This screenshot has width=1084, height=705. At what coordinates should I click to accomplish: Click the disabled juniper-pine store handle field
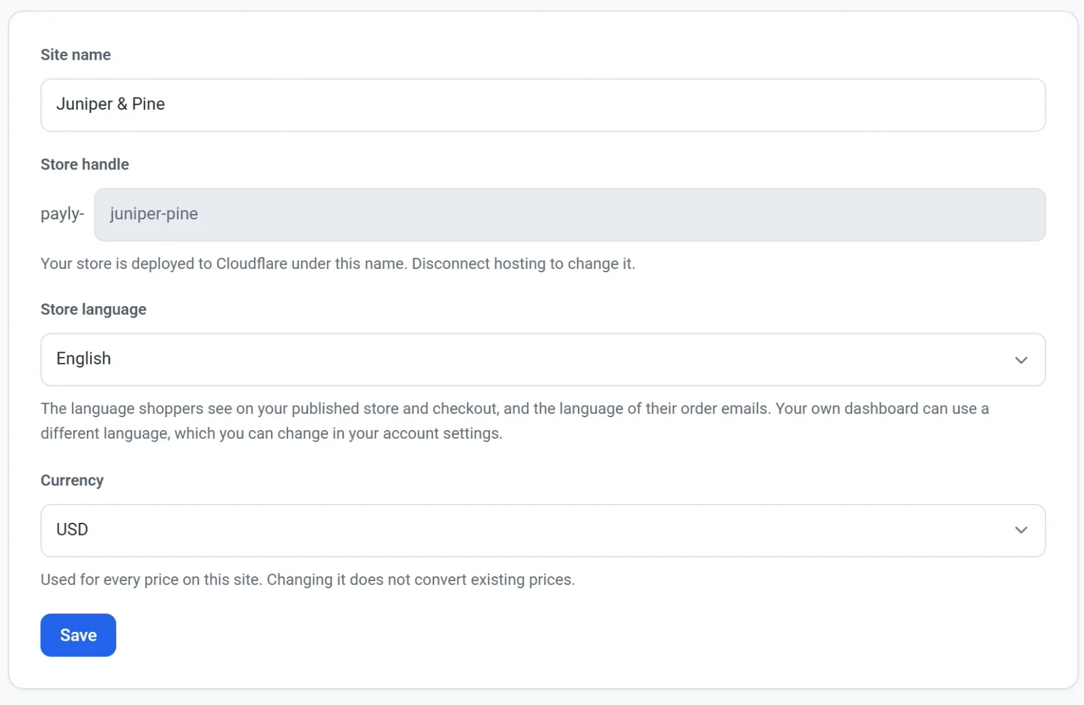point(569,215)
